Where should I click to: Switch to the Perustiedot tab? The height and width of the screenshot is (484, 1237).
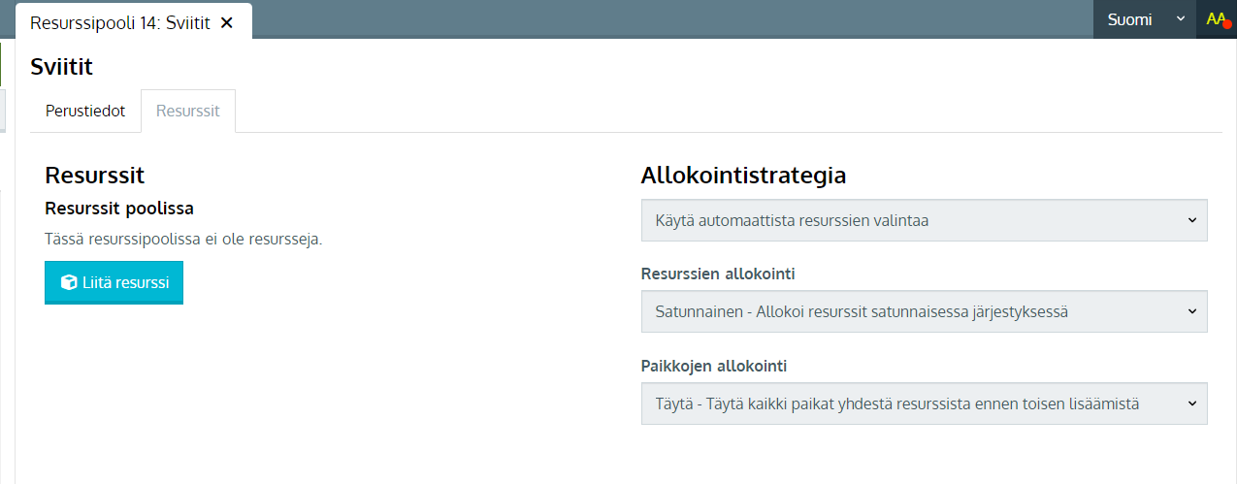pyautogui.click(x=85, y=111)
